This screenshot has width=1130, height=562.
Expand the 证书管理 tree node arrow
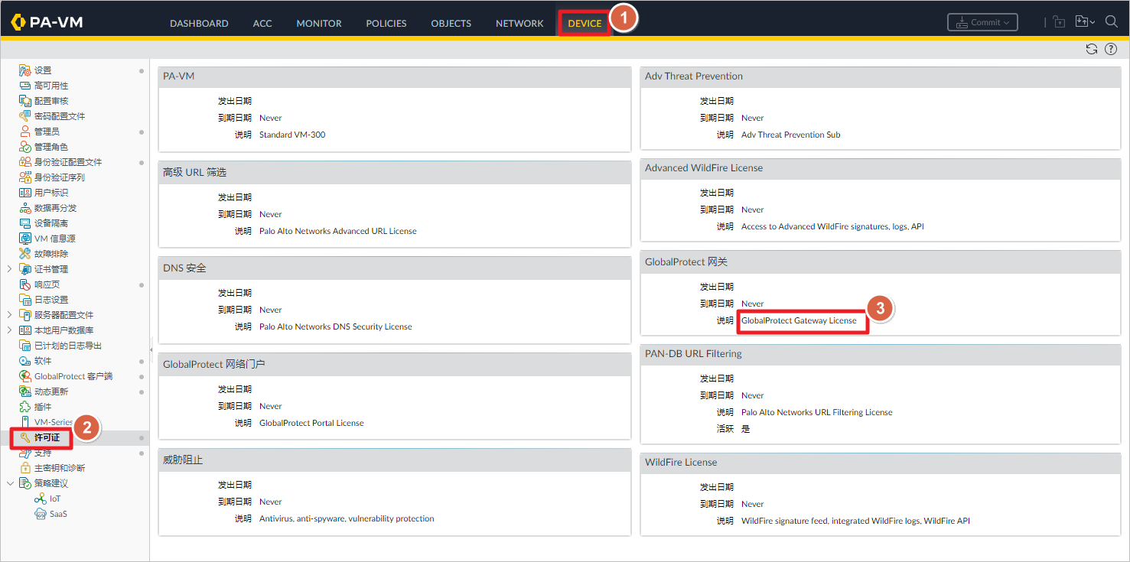[9, 269]
